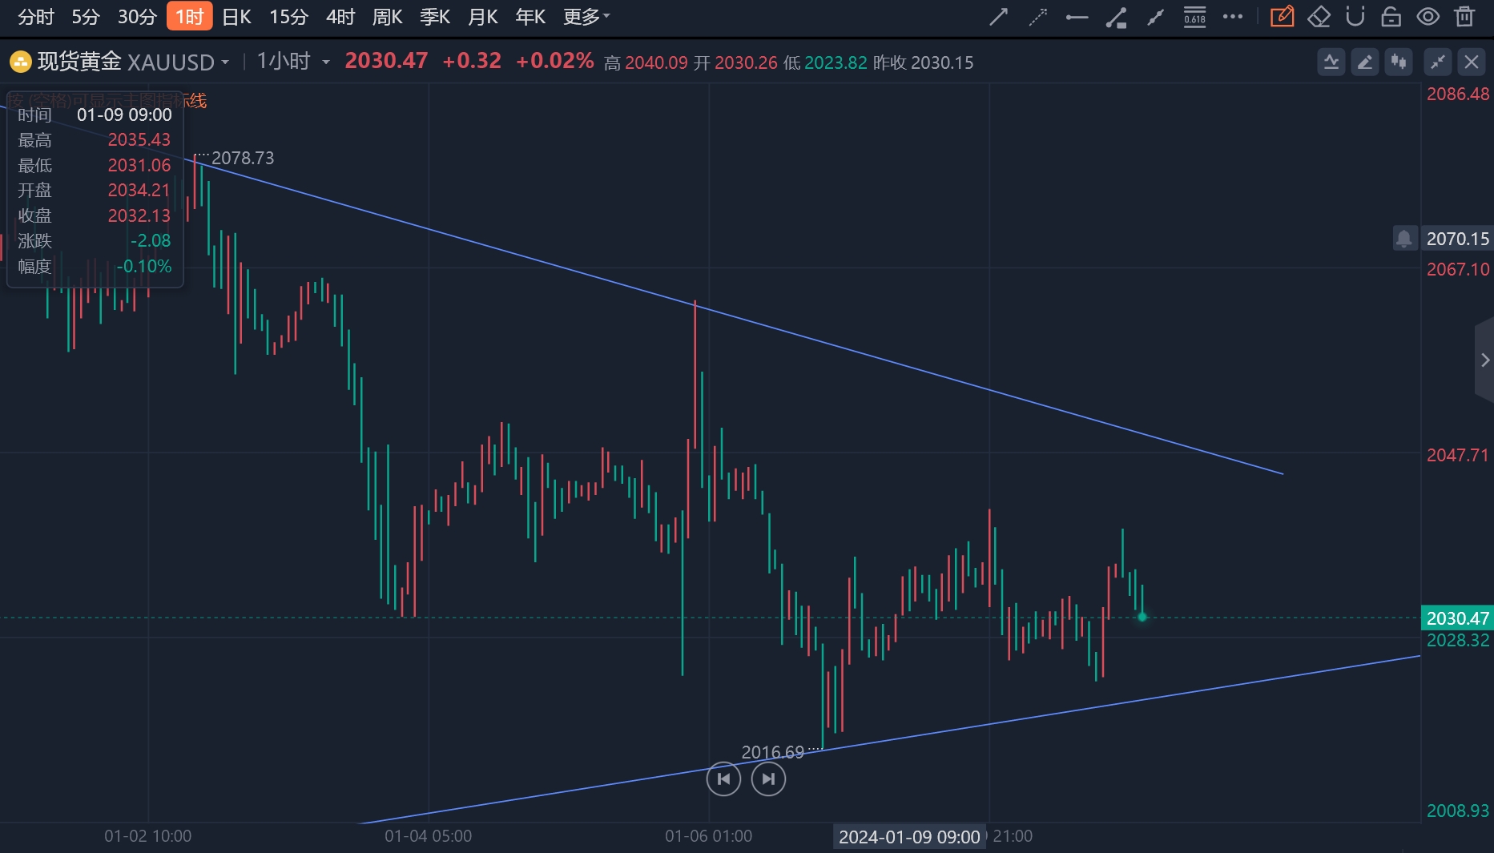
Task: Toggle the orange drawing edit mode icon
Action: (1282, 17)
